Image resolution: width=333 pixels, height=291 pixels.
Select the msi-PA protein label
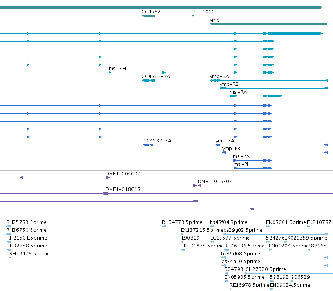(x=241, y=156)
